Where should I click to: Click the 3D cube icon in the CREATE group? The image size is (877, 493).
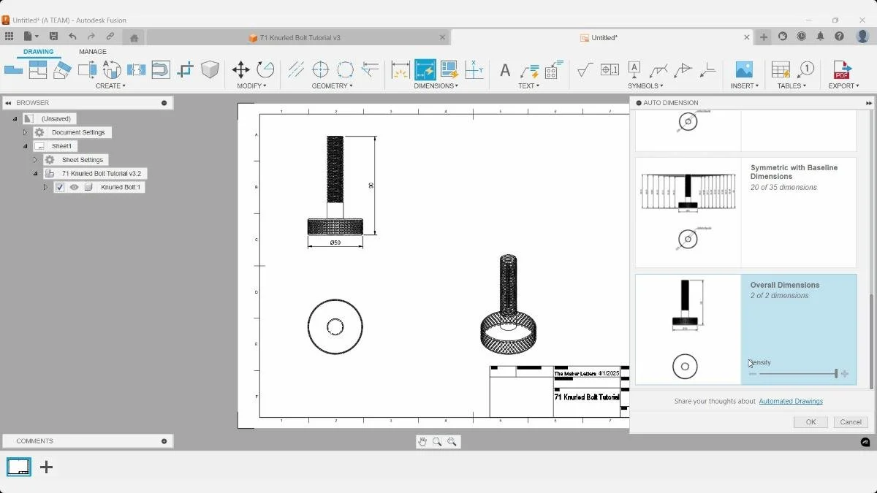click(x=210, y=70)
